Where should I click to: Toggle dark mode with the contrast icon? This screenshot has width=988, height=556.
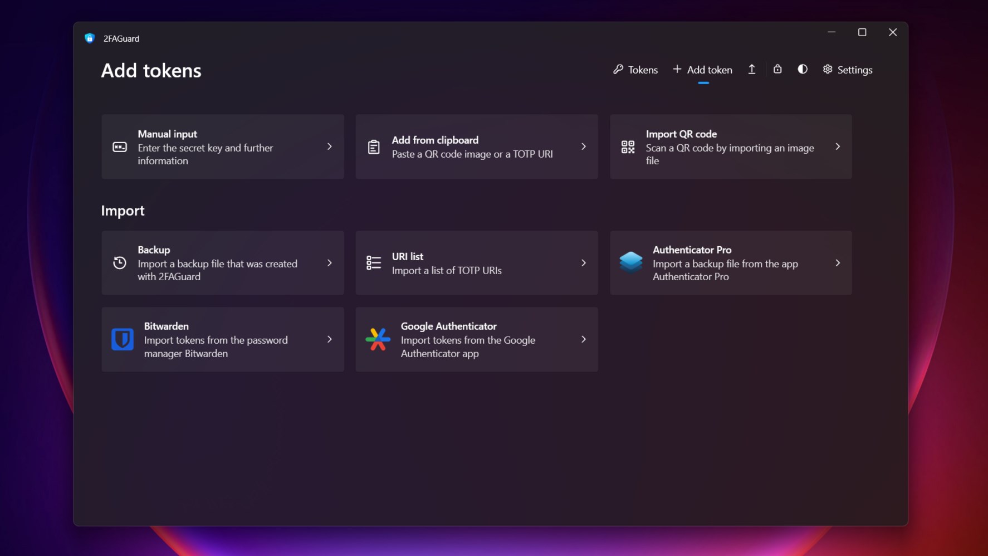[x=802, y=69]
